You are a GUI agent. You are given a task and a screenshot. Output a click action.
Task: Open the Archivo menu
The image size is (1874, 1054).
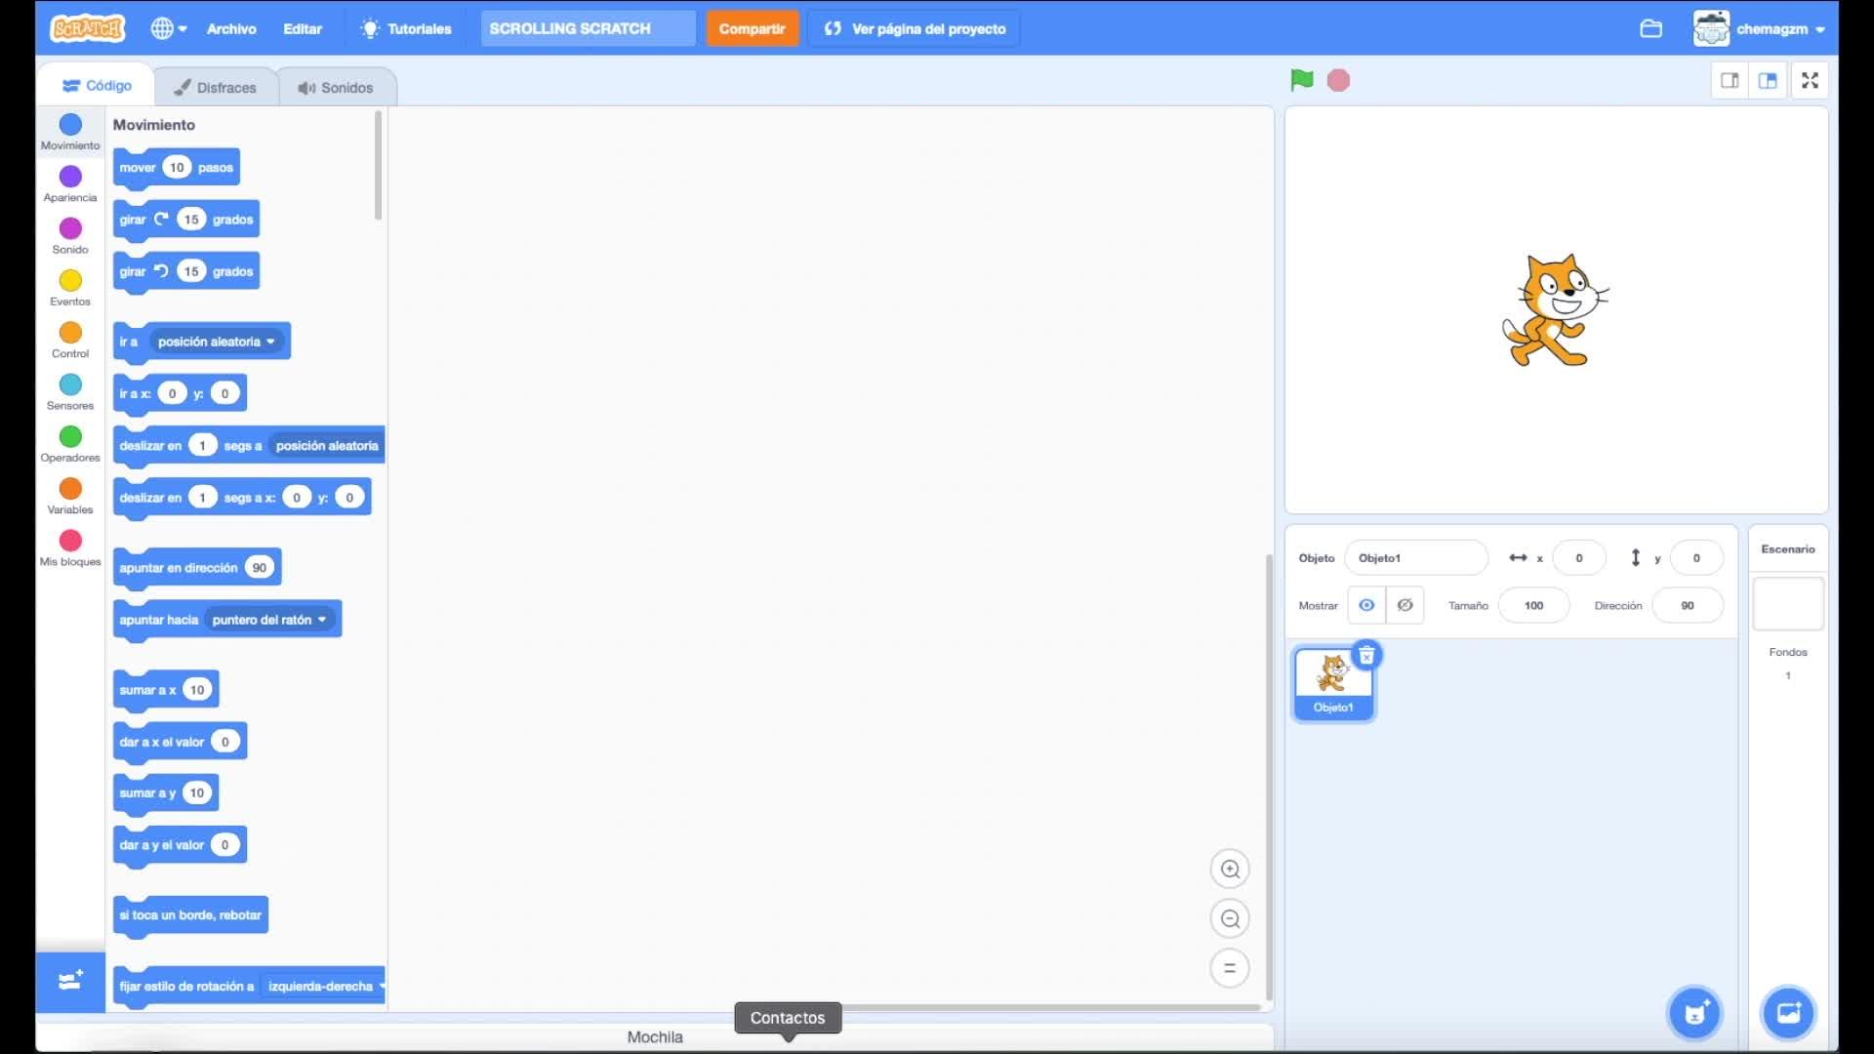(231, 28)
